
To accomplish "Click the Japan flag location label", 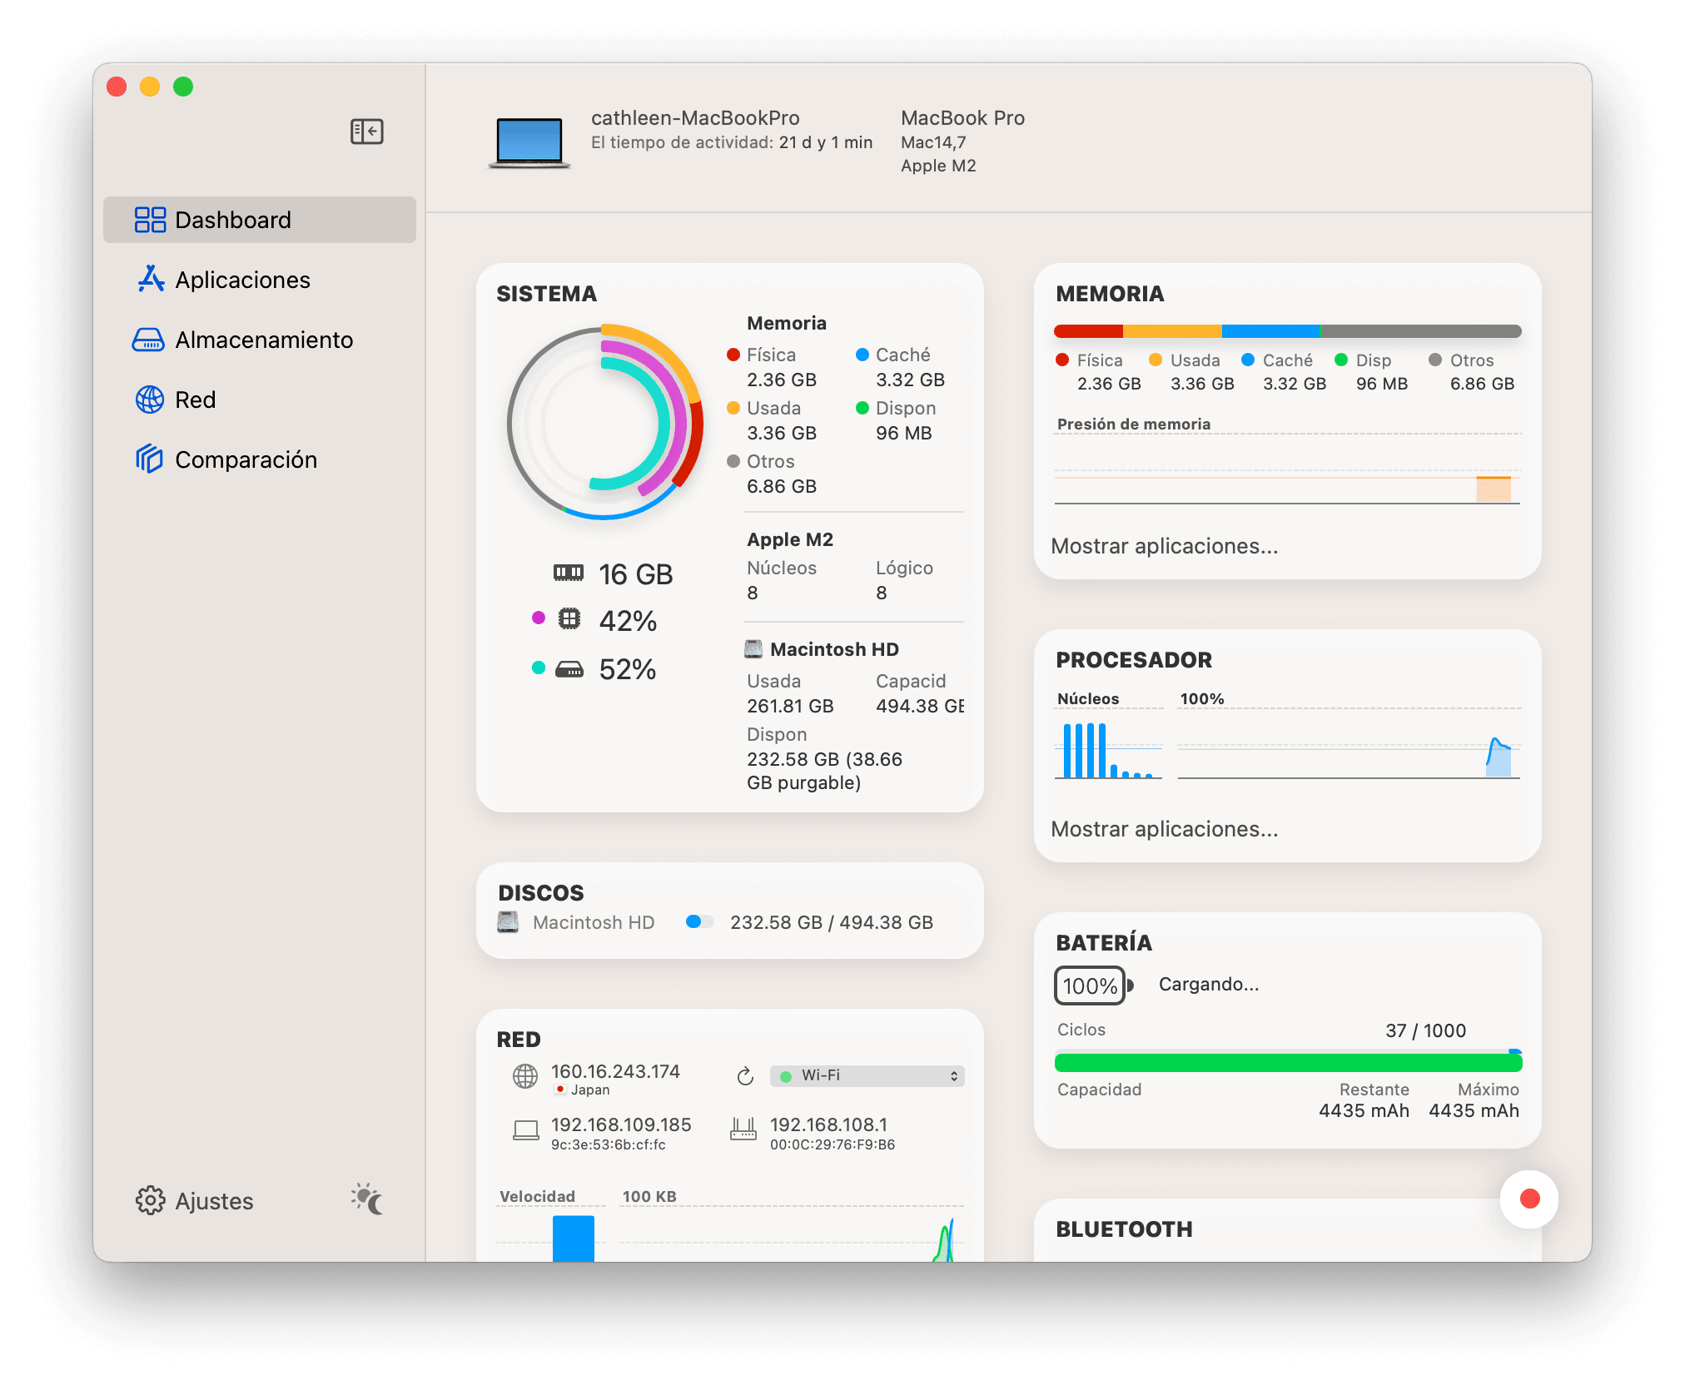I will [582, 1090].
